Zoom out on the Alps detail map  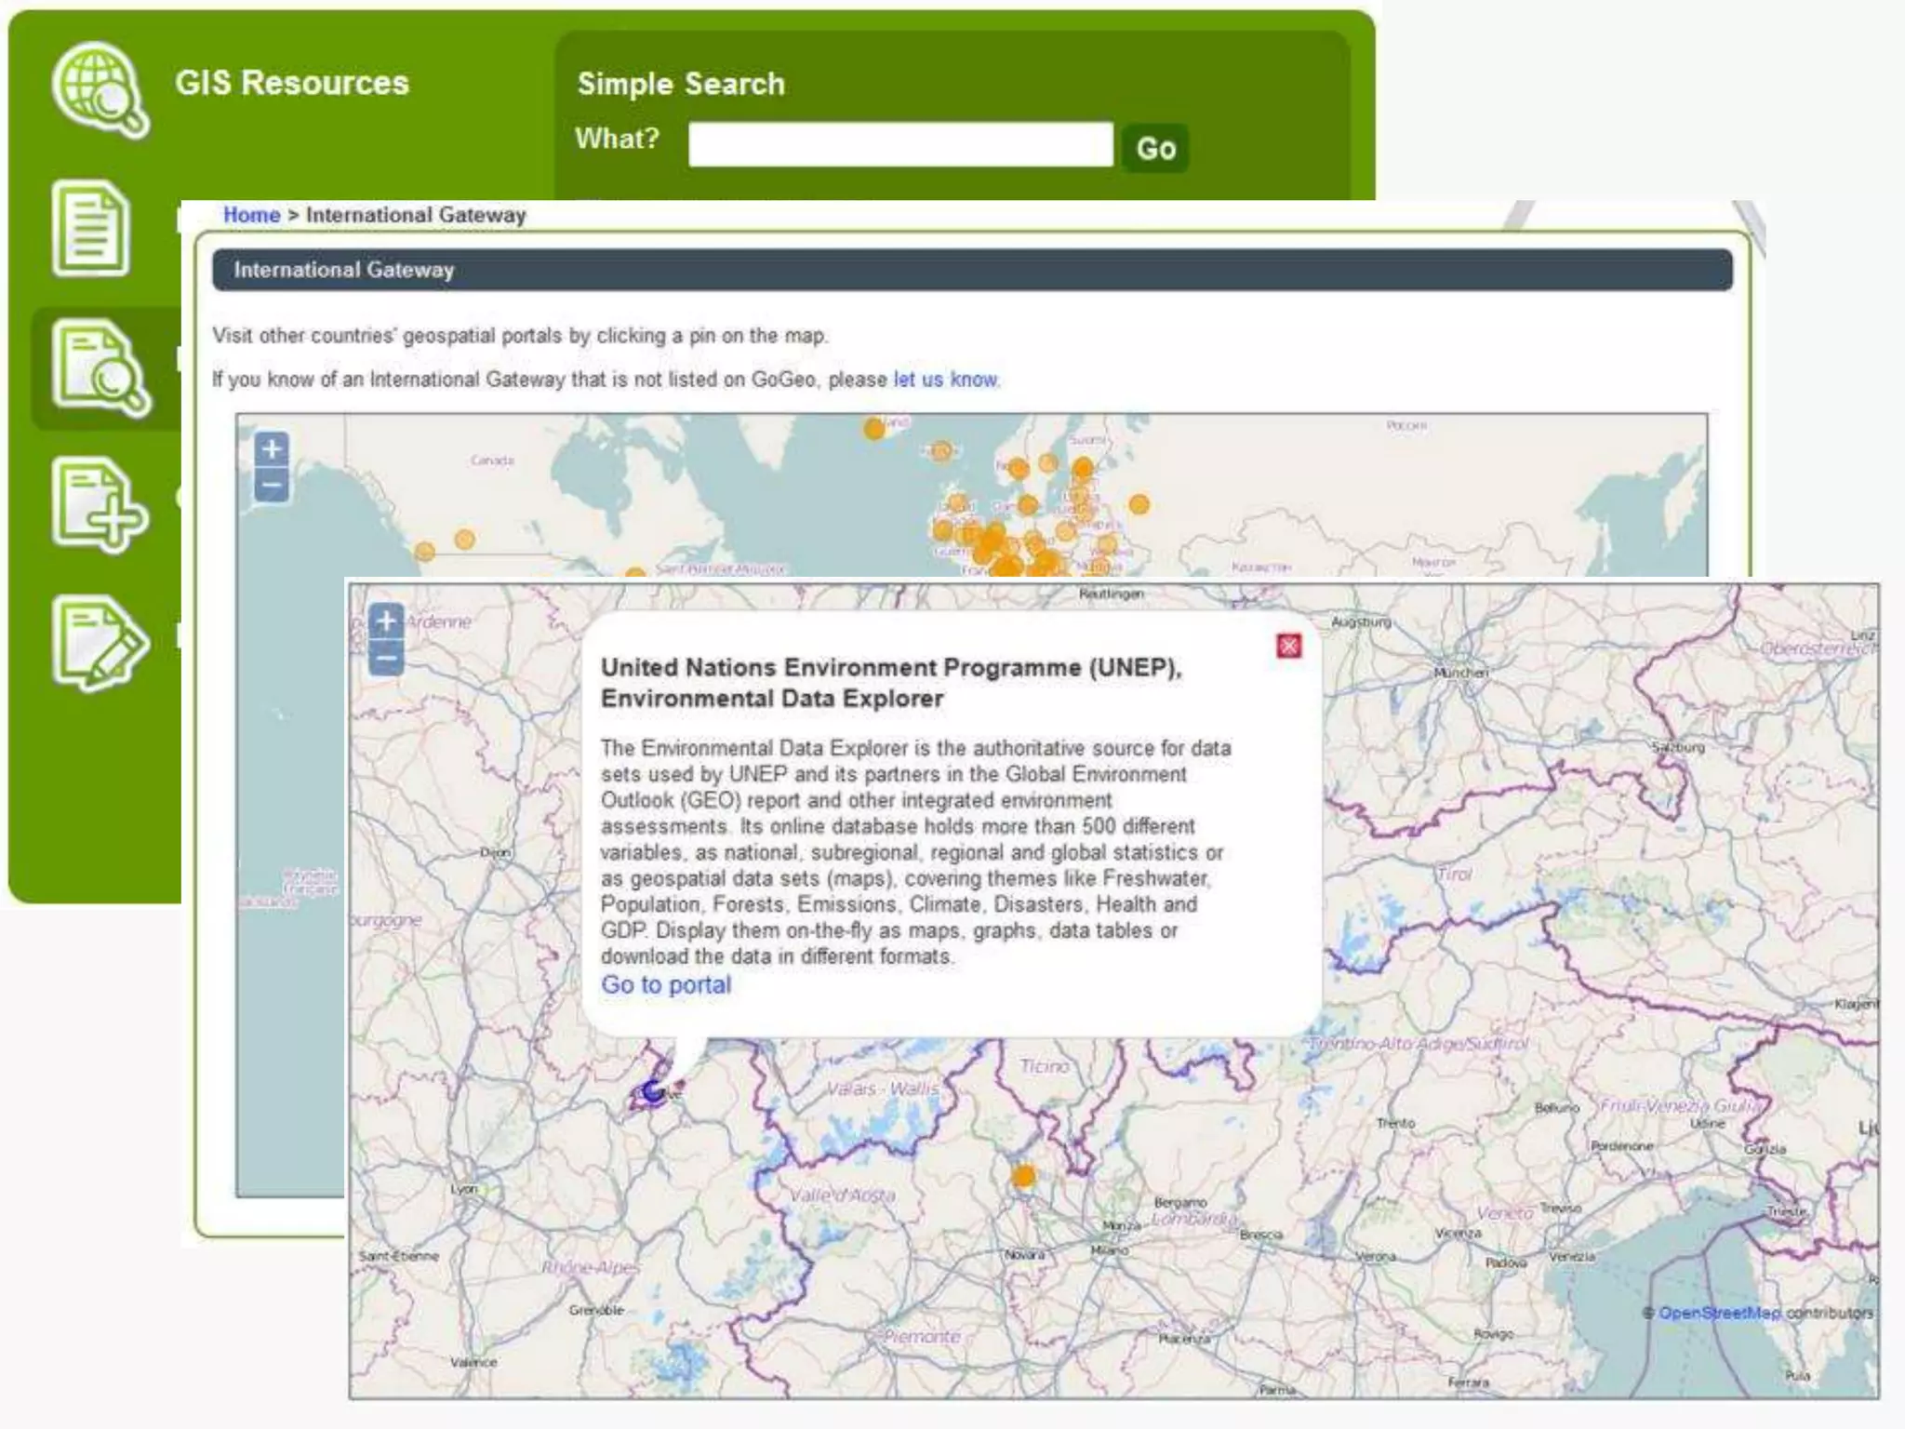pos(387,658)
